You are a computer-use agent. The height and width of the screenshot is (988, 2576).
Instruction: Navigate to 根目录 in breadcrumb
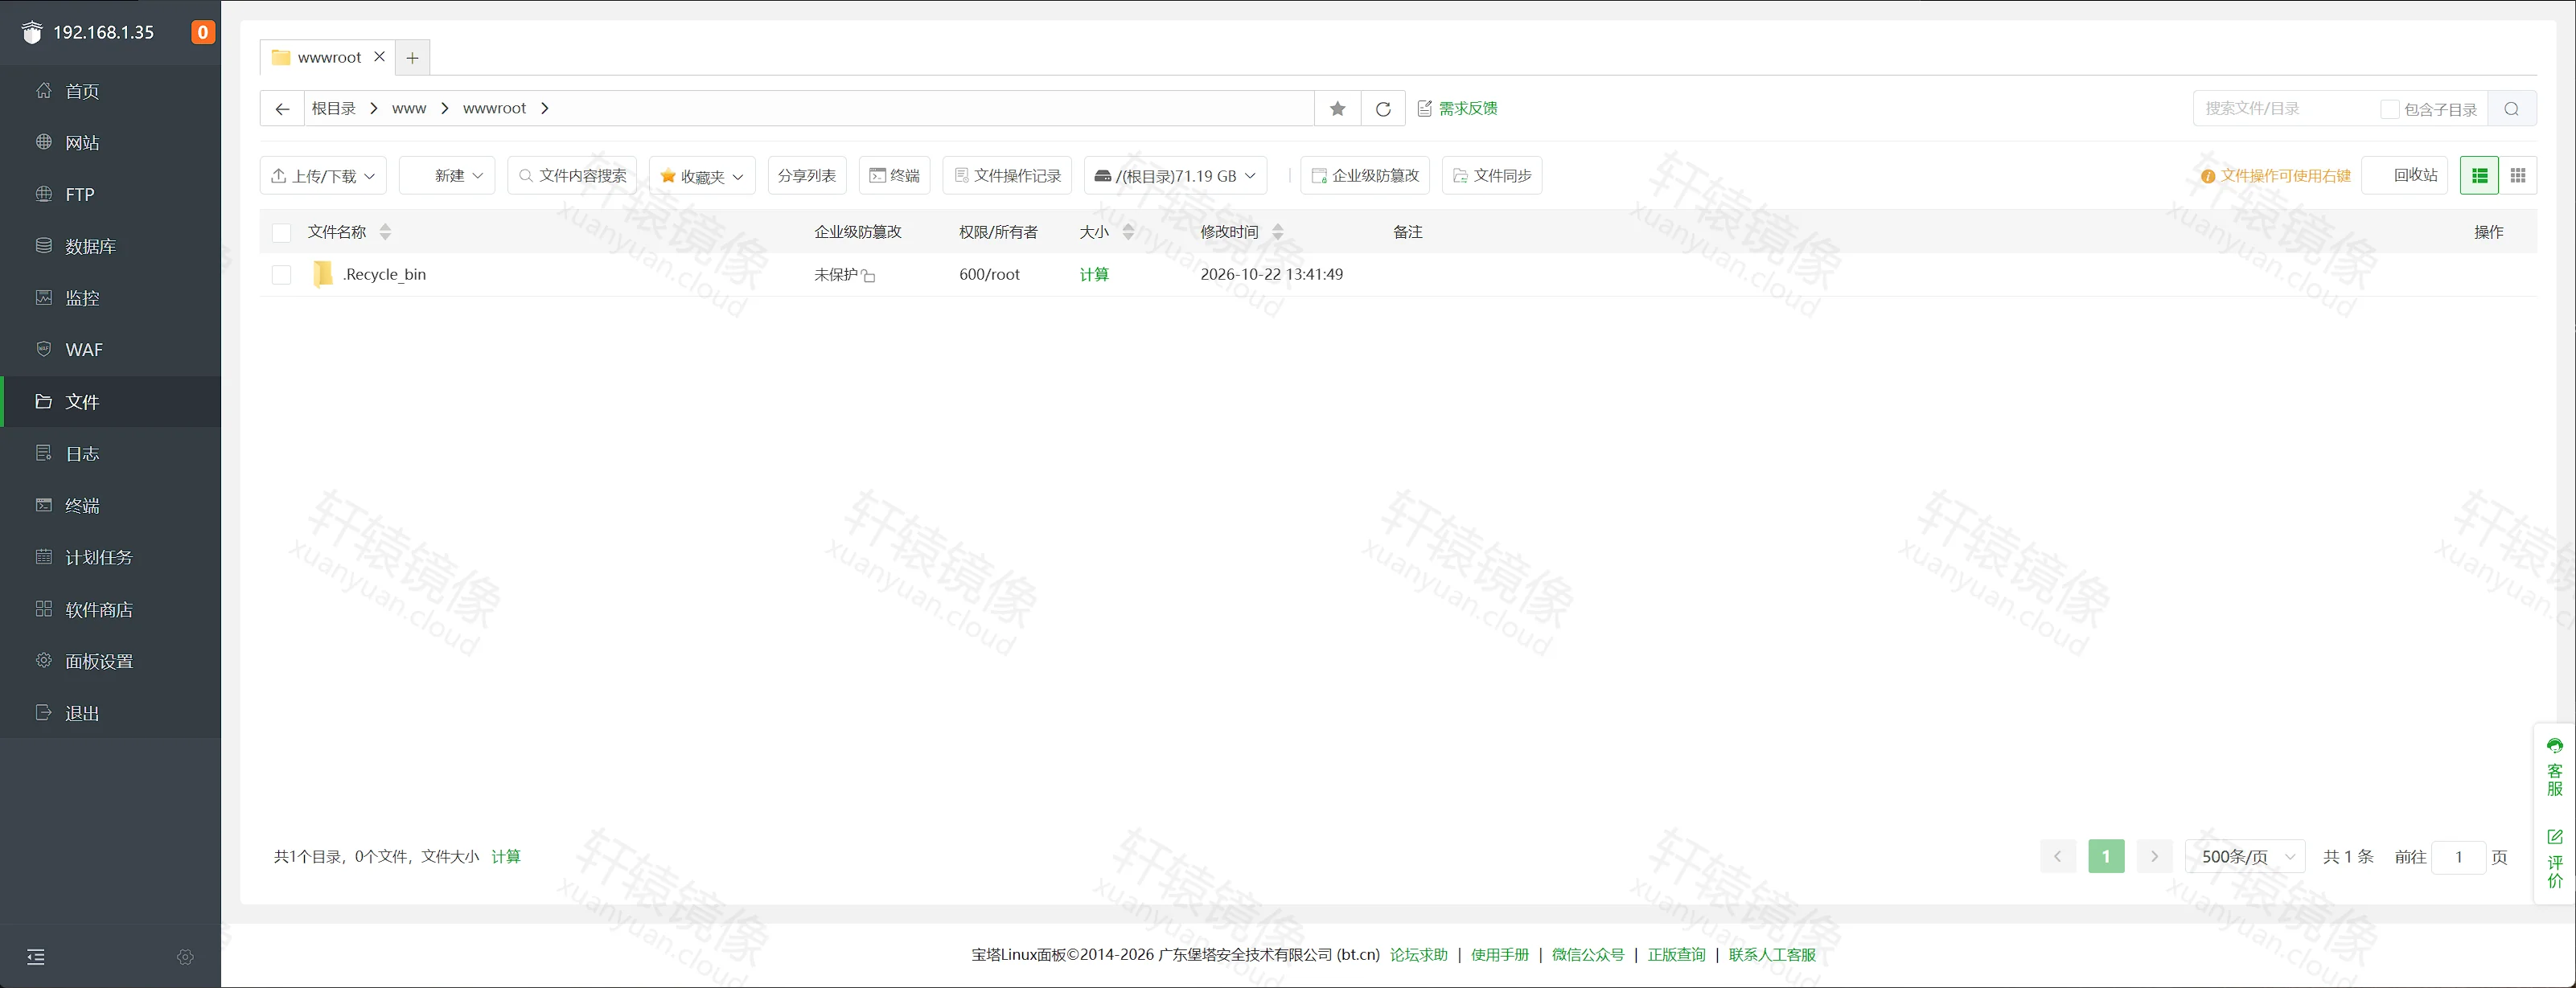333,108
